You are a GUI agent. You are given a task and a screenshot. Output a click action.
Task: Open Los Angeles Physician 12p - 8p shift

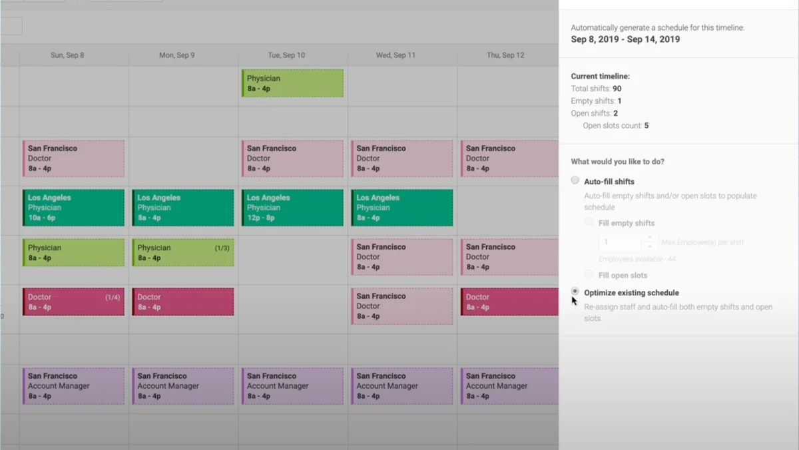tap(292, 208)
